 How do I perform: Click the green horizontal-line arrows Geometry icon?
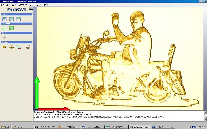point(4,28)
